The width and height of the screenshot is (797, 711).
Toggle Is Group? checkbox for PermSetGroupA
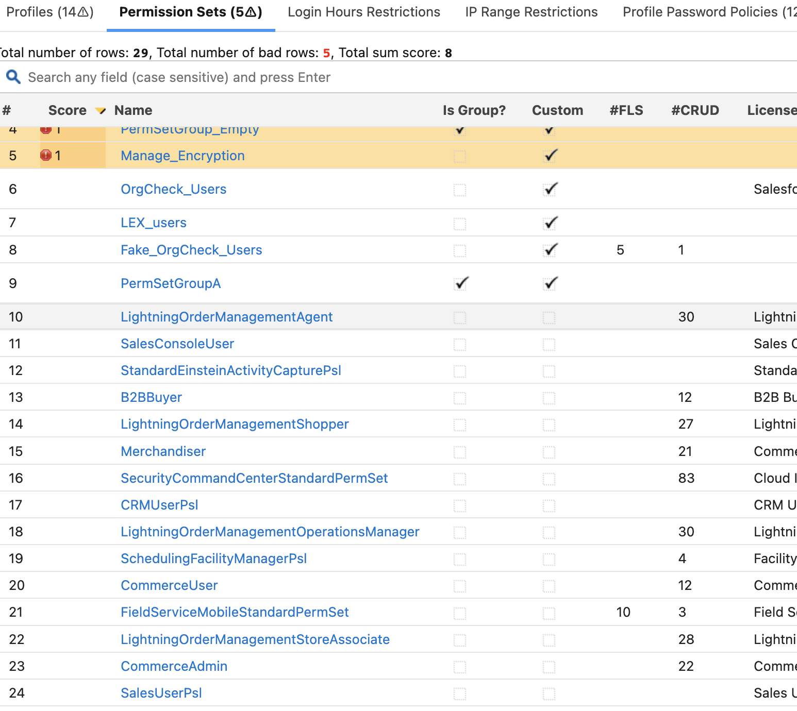(460, 283)
